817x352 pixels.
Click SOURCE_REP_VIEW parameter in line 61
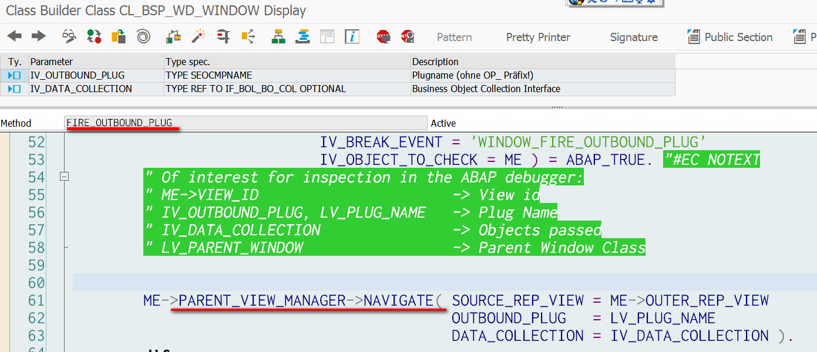[517, 300]
